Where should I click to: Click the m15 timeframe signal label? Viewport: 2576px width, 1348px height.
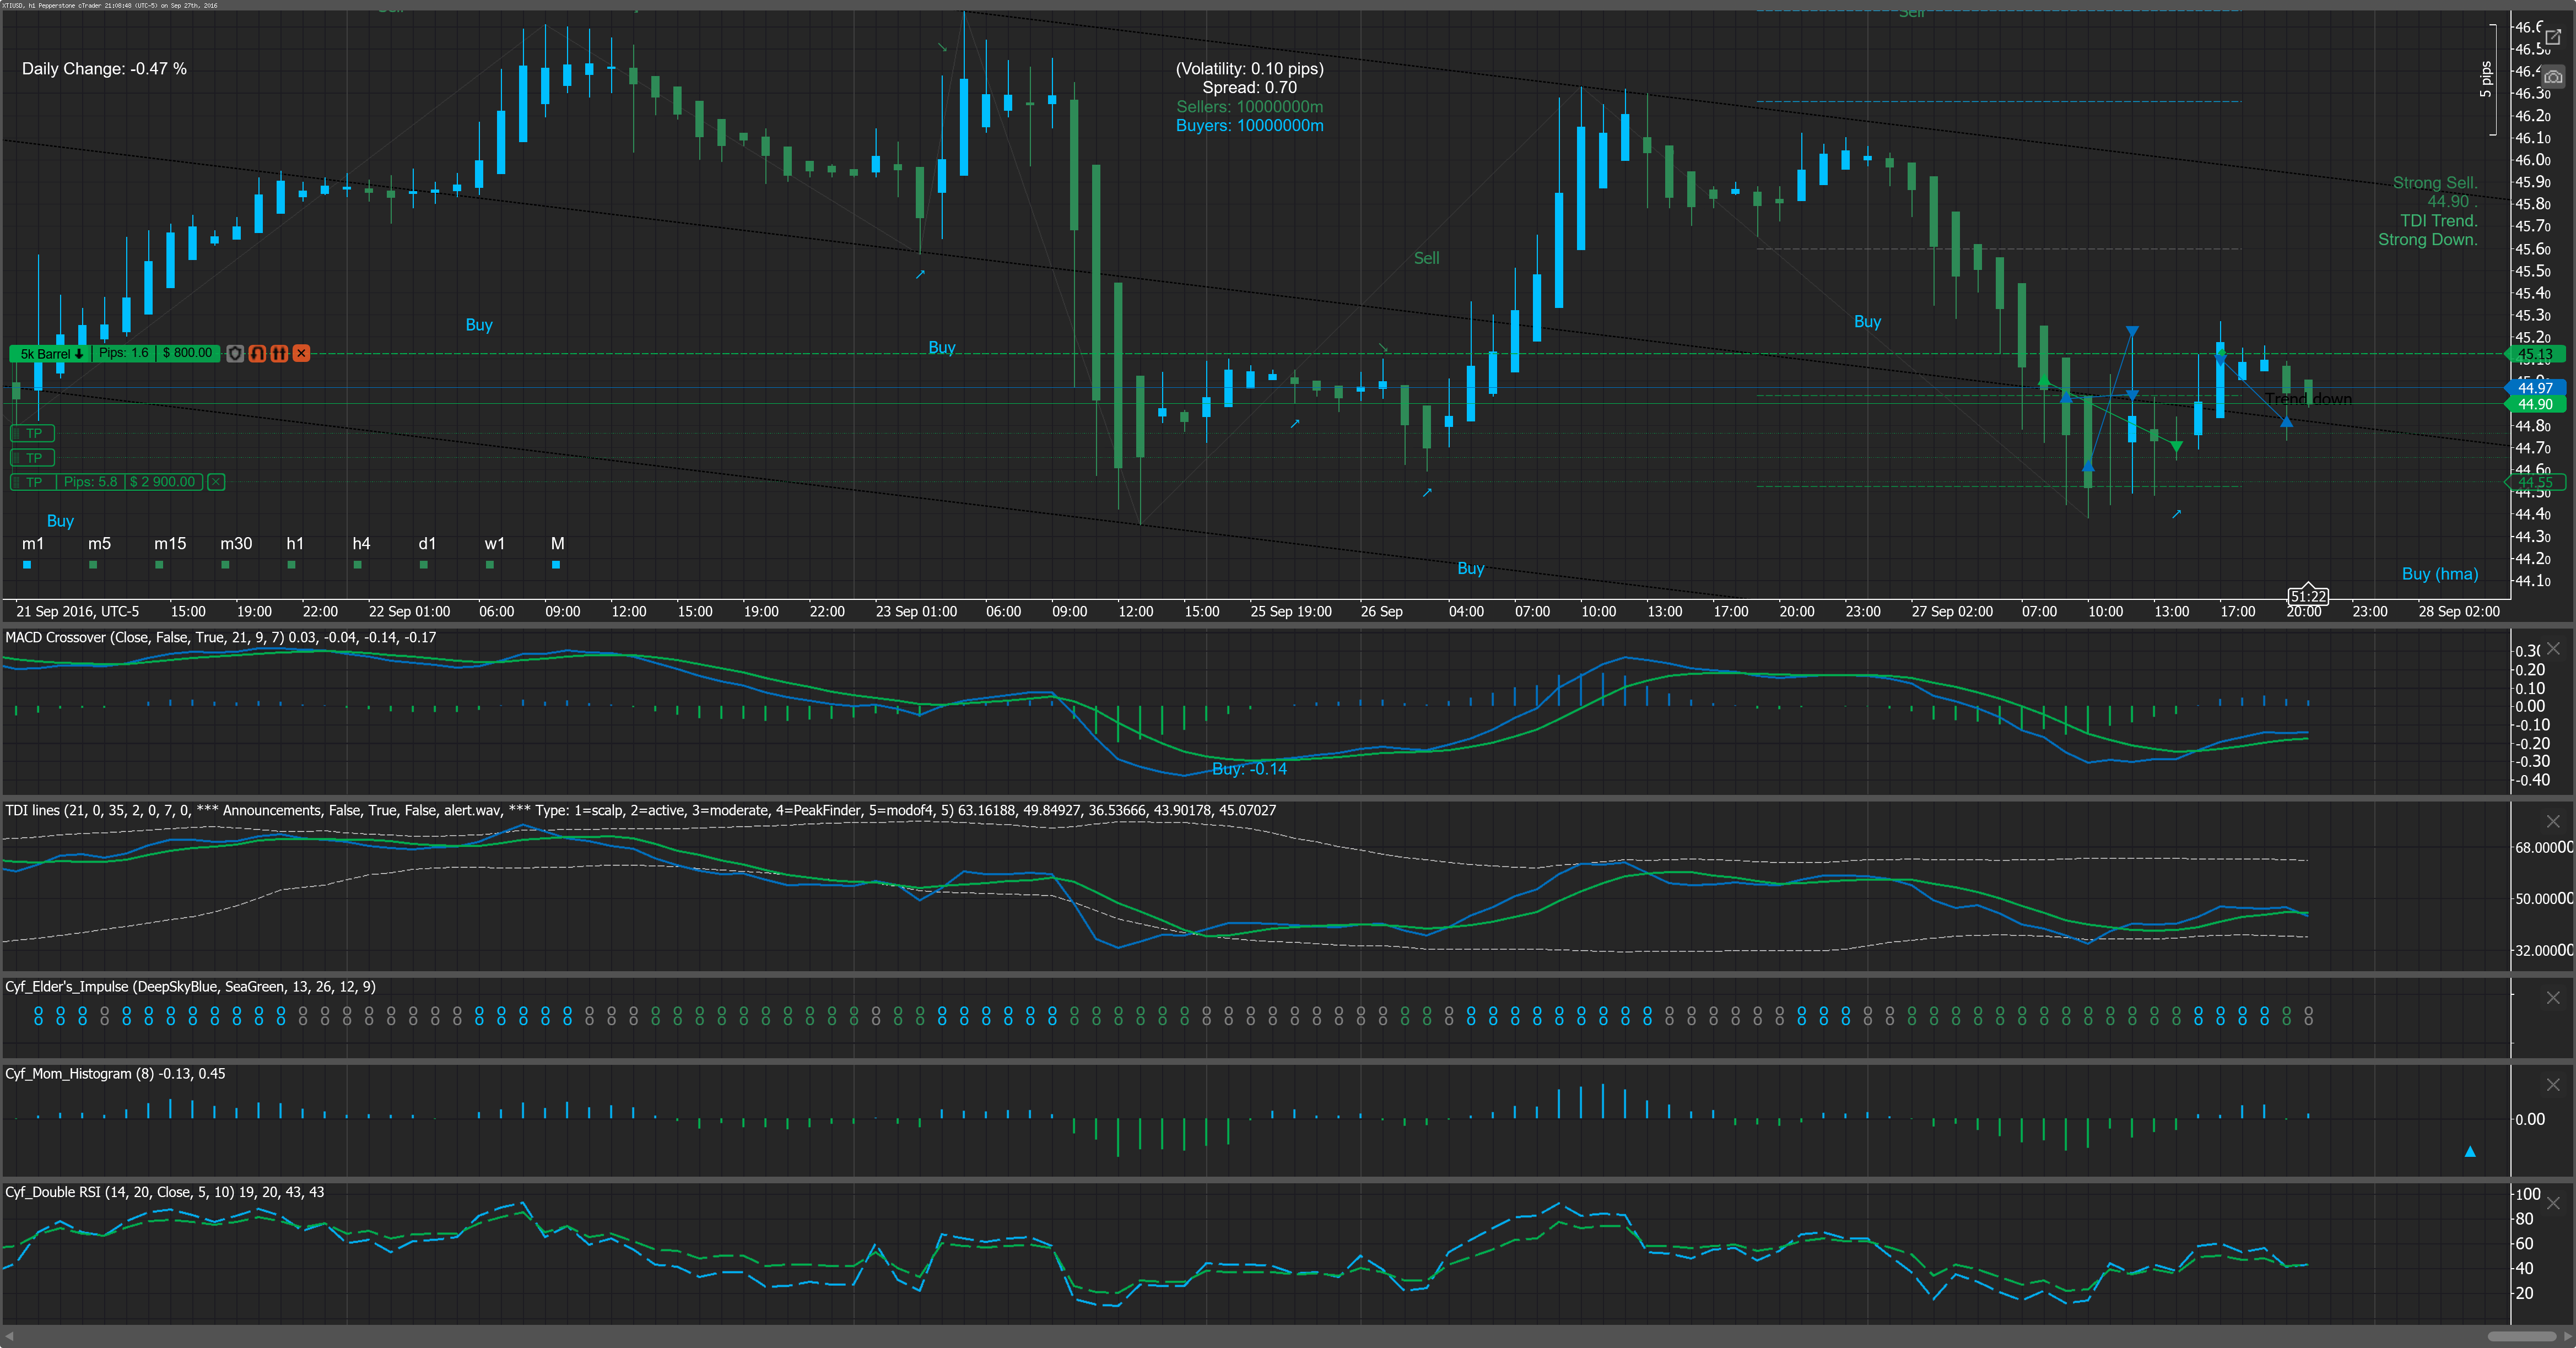coord(170,544)
